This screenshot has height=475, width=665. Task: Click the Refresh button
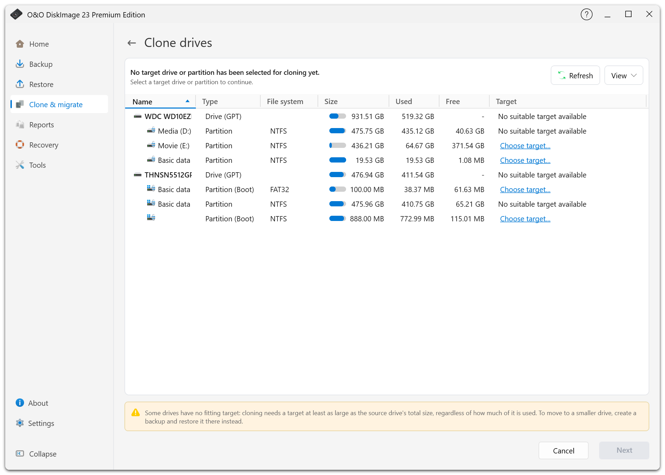click(575, 76)
